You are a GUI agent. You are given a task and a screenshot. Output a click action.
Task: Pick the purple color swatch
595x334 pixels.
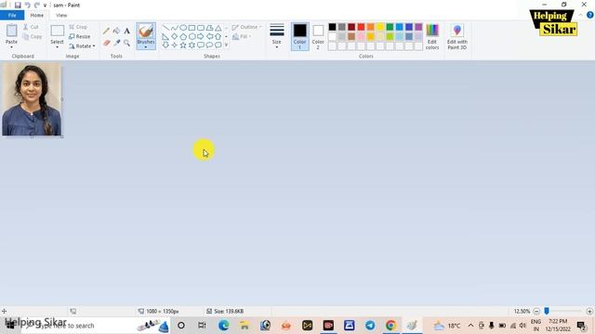(x=418, y=27)
